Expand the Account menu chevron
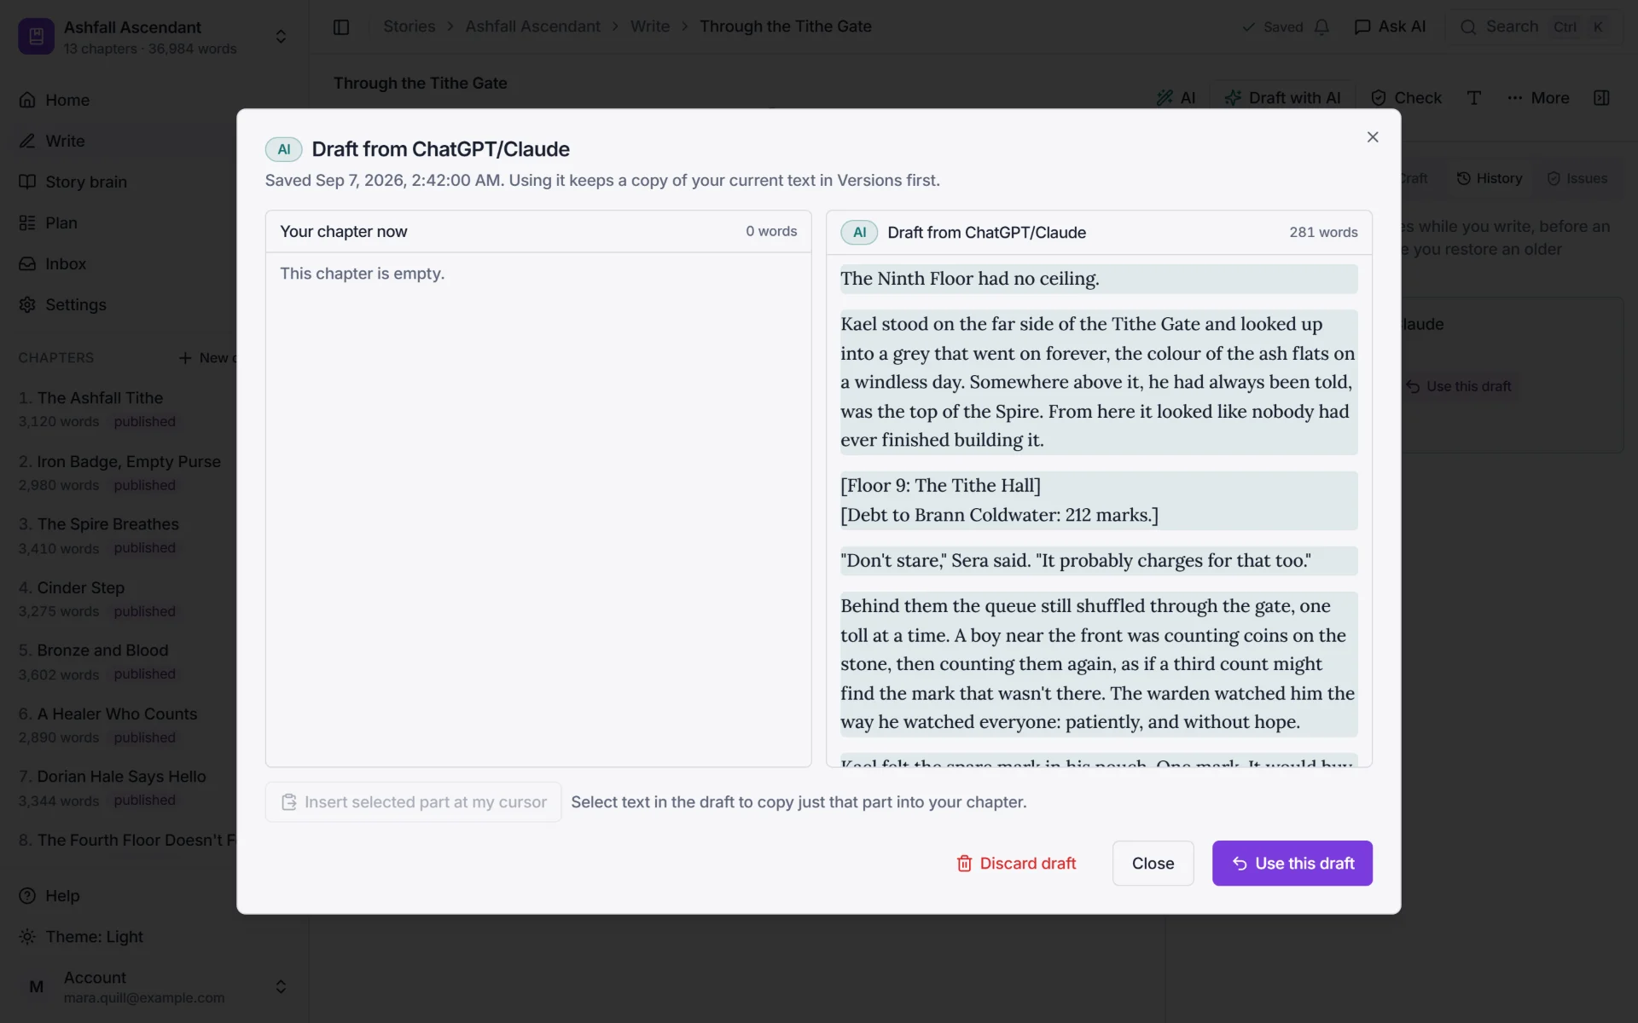This screenshot has width=1638, height=1023. pyautogui.click(x=281, y=986)
